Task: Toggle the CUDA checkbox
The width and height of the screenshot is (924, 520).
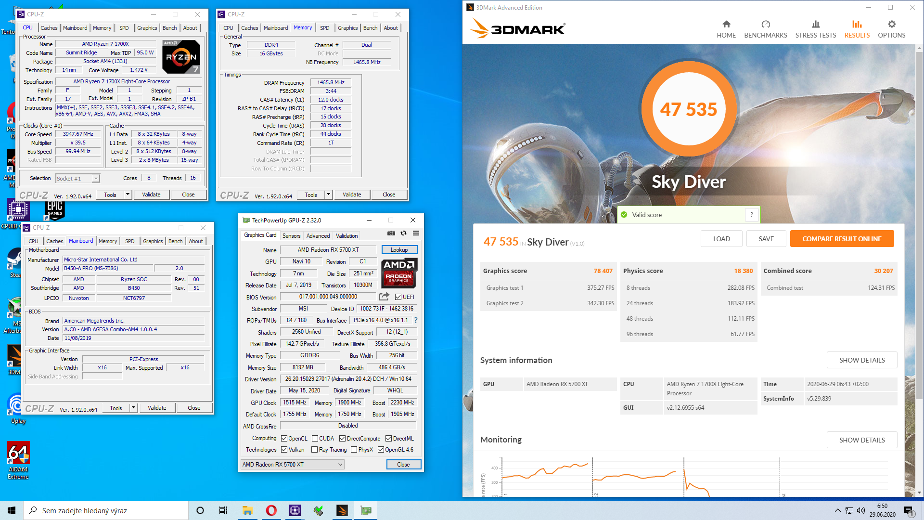Action: pos(315,439)
